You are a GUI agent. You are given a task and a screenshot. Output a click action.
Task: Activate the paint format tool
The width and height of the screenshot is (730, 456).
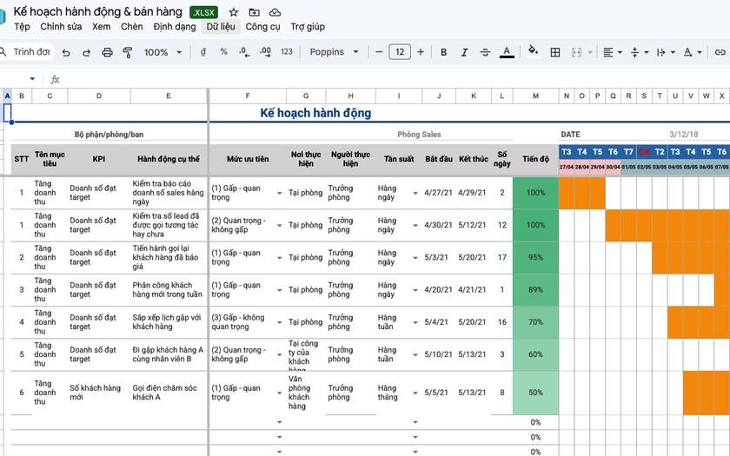[x=127, y=53]
